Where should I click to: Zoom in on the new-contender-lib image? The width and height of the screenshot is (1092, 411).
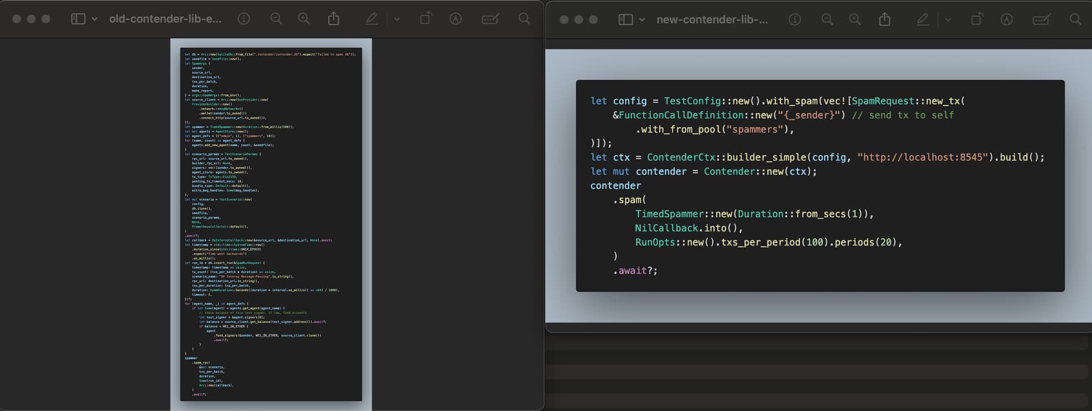[855, 19]
